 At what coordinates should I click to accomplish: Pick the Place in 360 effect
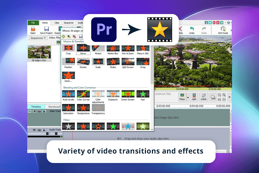(143, 50)
